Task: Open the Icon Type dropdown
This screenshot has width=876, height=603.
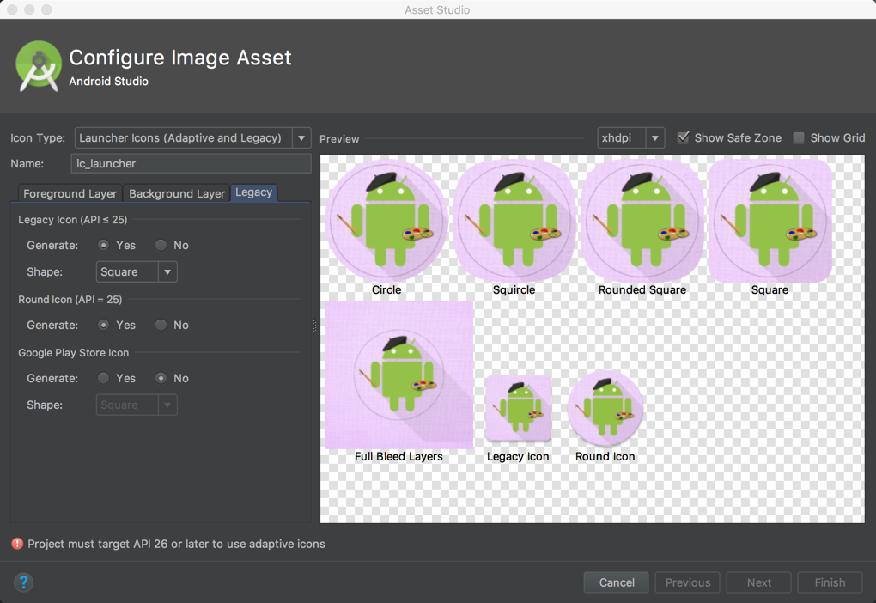Action: click(192, 138)
